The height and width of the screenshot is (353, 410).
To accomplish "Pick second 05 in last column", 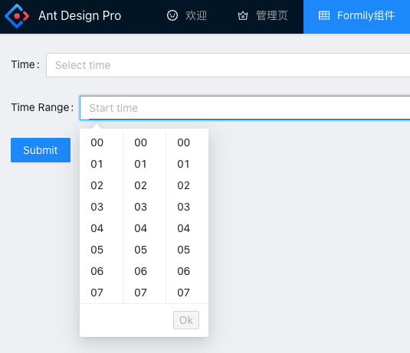I will (x=187, y=250).
